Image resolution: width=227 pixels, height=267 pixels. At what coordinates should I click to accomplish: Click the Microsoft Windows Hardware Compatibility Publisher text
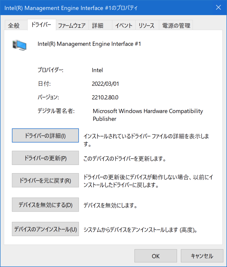148,115
